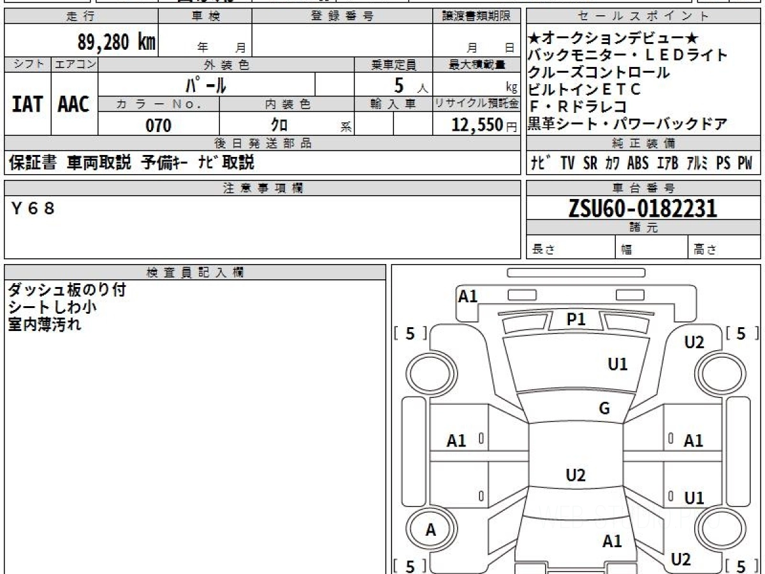
Task: Click the U1 mark on the hood
Action: (x=618, y=364)
